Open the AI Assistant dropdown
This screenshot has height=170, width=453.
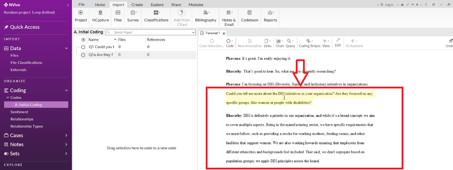tap(354, 43)
